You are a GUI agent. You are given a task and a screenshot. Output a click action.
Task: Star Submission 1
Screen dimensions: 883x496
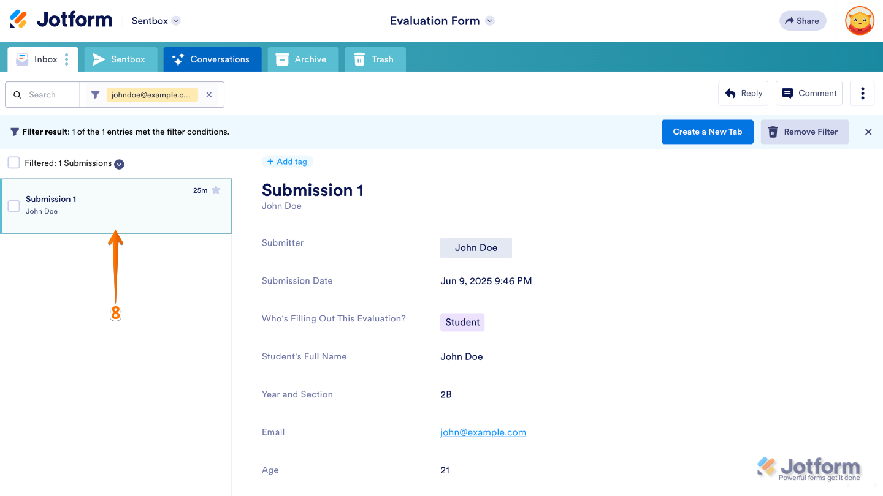coord(216,190)
